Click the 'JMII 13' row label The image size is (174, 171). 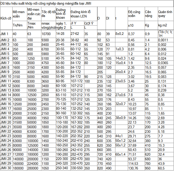pos(6,90)
